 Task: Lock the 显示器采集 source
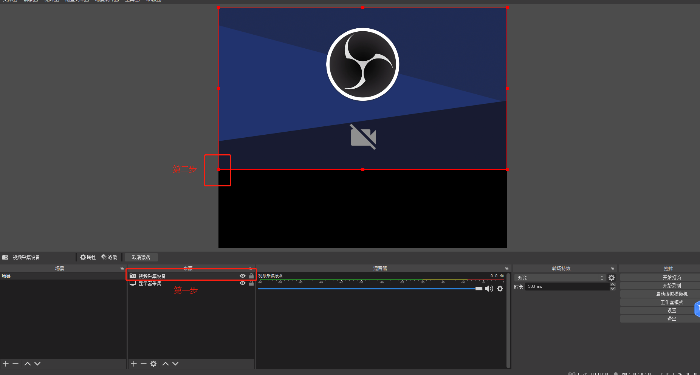point(251,283)
